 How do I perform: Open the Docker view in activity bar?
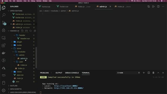(x=4, y=53)
